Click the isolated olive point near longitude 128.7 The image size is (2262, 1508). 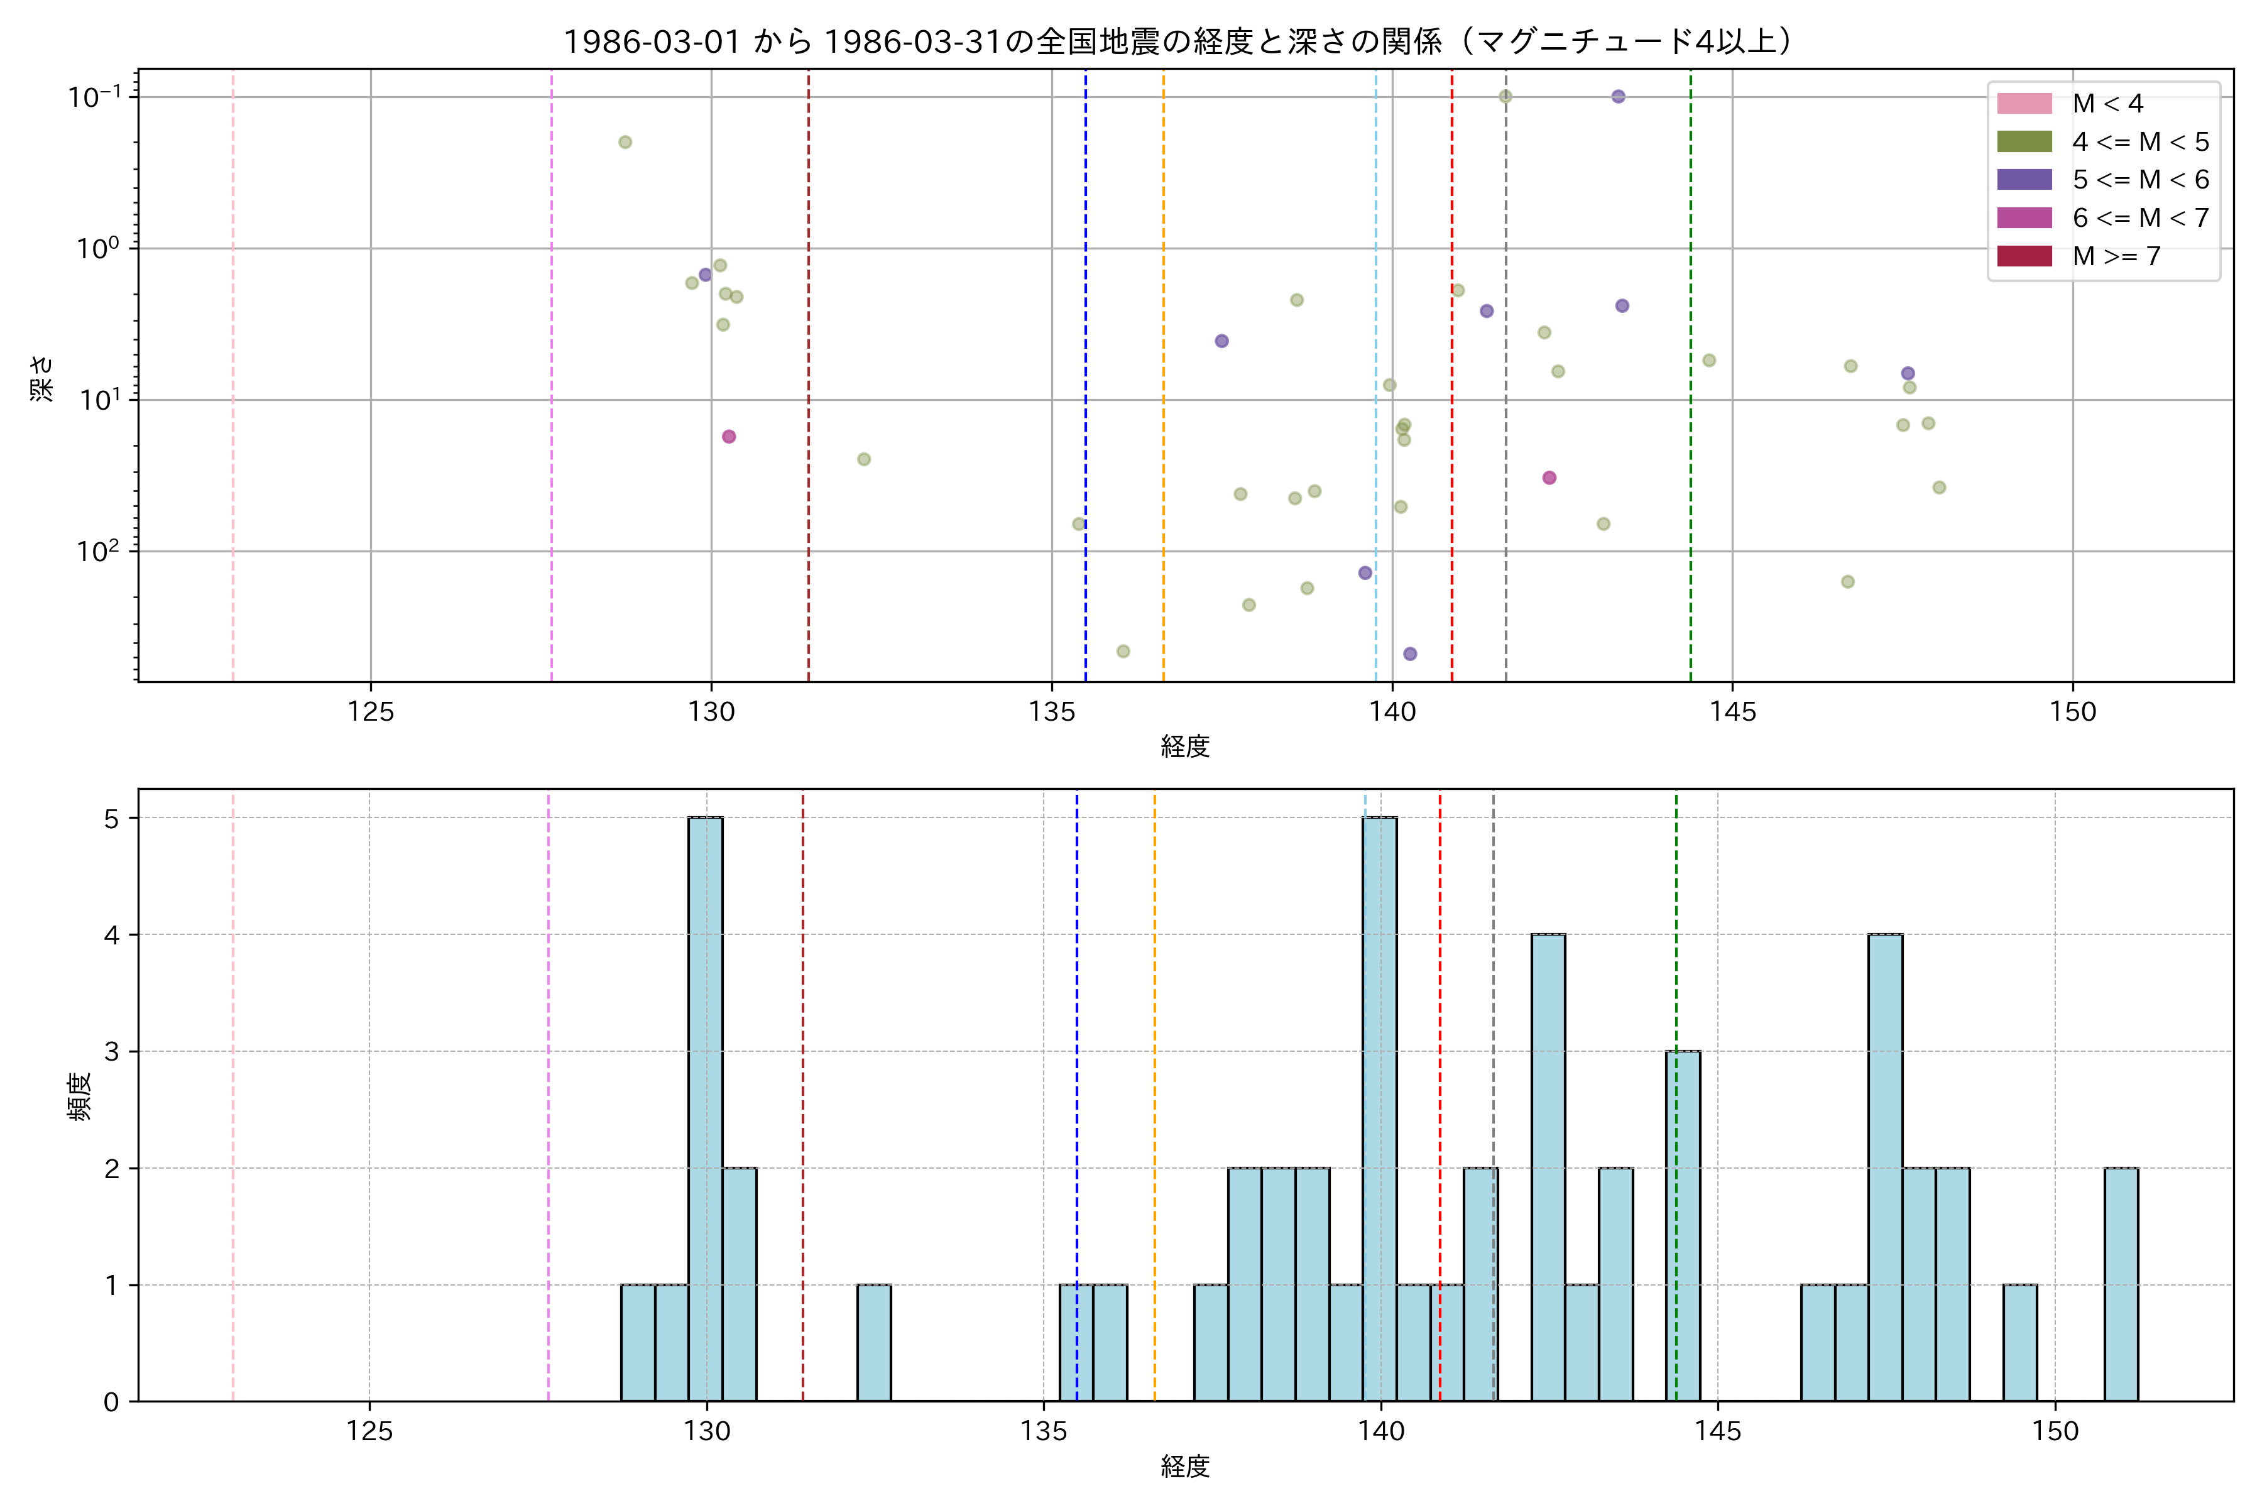(x=625, y=143)
